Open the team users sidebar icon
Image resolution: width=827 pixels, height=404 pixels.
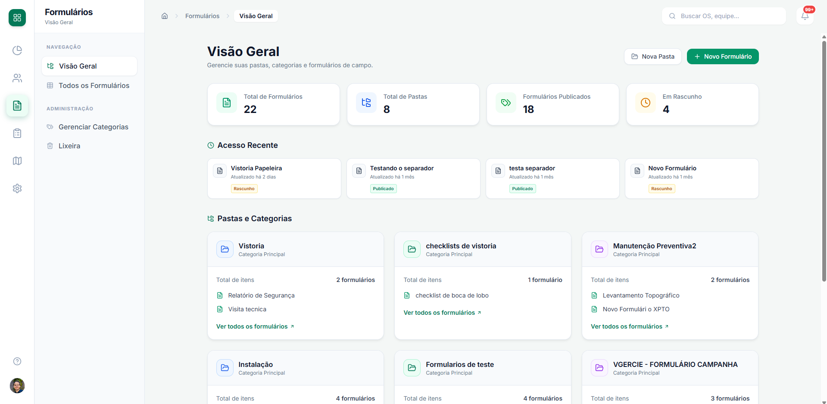(x=17, y=78)
